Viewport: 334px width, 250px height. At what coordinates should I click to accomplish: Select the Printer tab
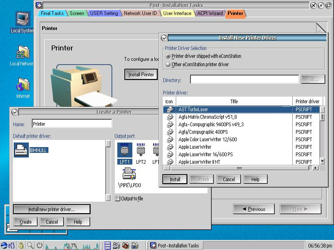point(235,13)
